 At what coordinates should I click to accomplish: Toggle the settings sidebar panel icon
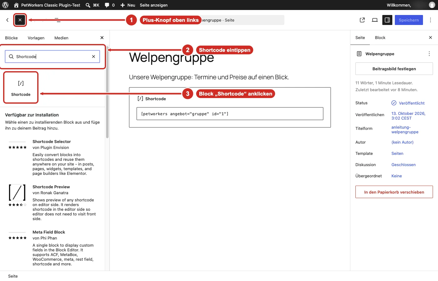(387, 20)
